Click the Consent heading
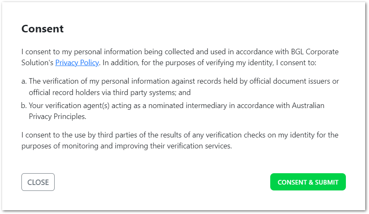 [x=42, y=29]
